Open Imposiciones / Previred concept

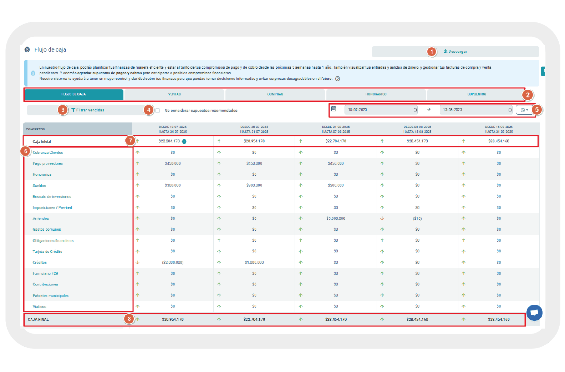52,208
